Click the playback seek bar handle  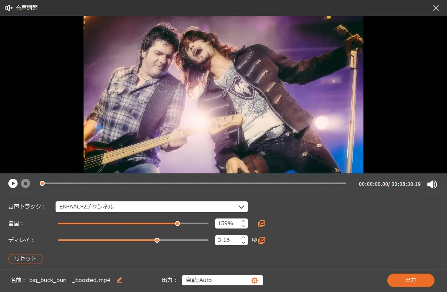pyautogui.click(x=42, y=183)
